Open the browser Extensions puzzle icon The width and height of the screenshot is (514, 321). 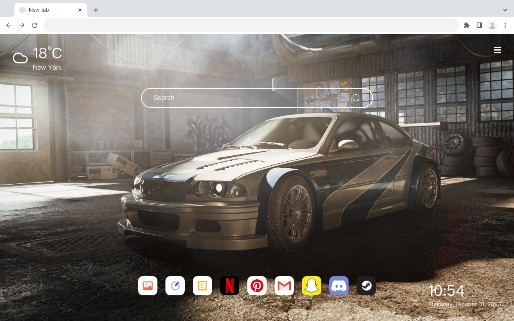pyautogui.click(x=466, y=25)
